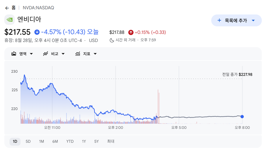
Task: Click the 목록에 추가 button
Action: pos(236,21)
